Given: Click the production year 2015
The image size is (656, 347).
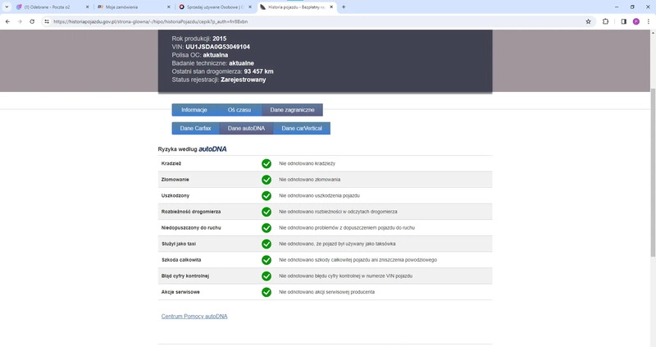Looking at the screenshot, I should tap(219, 39).
